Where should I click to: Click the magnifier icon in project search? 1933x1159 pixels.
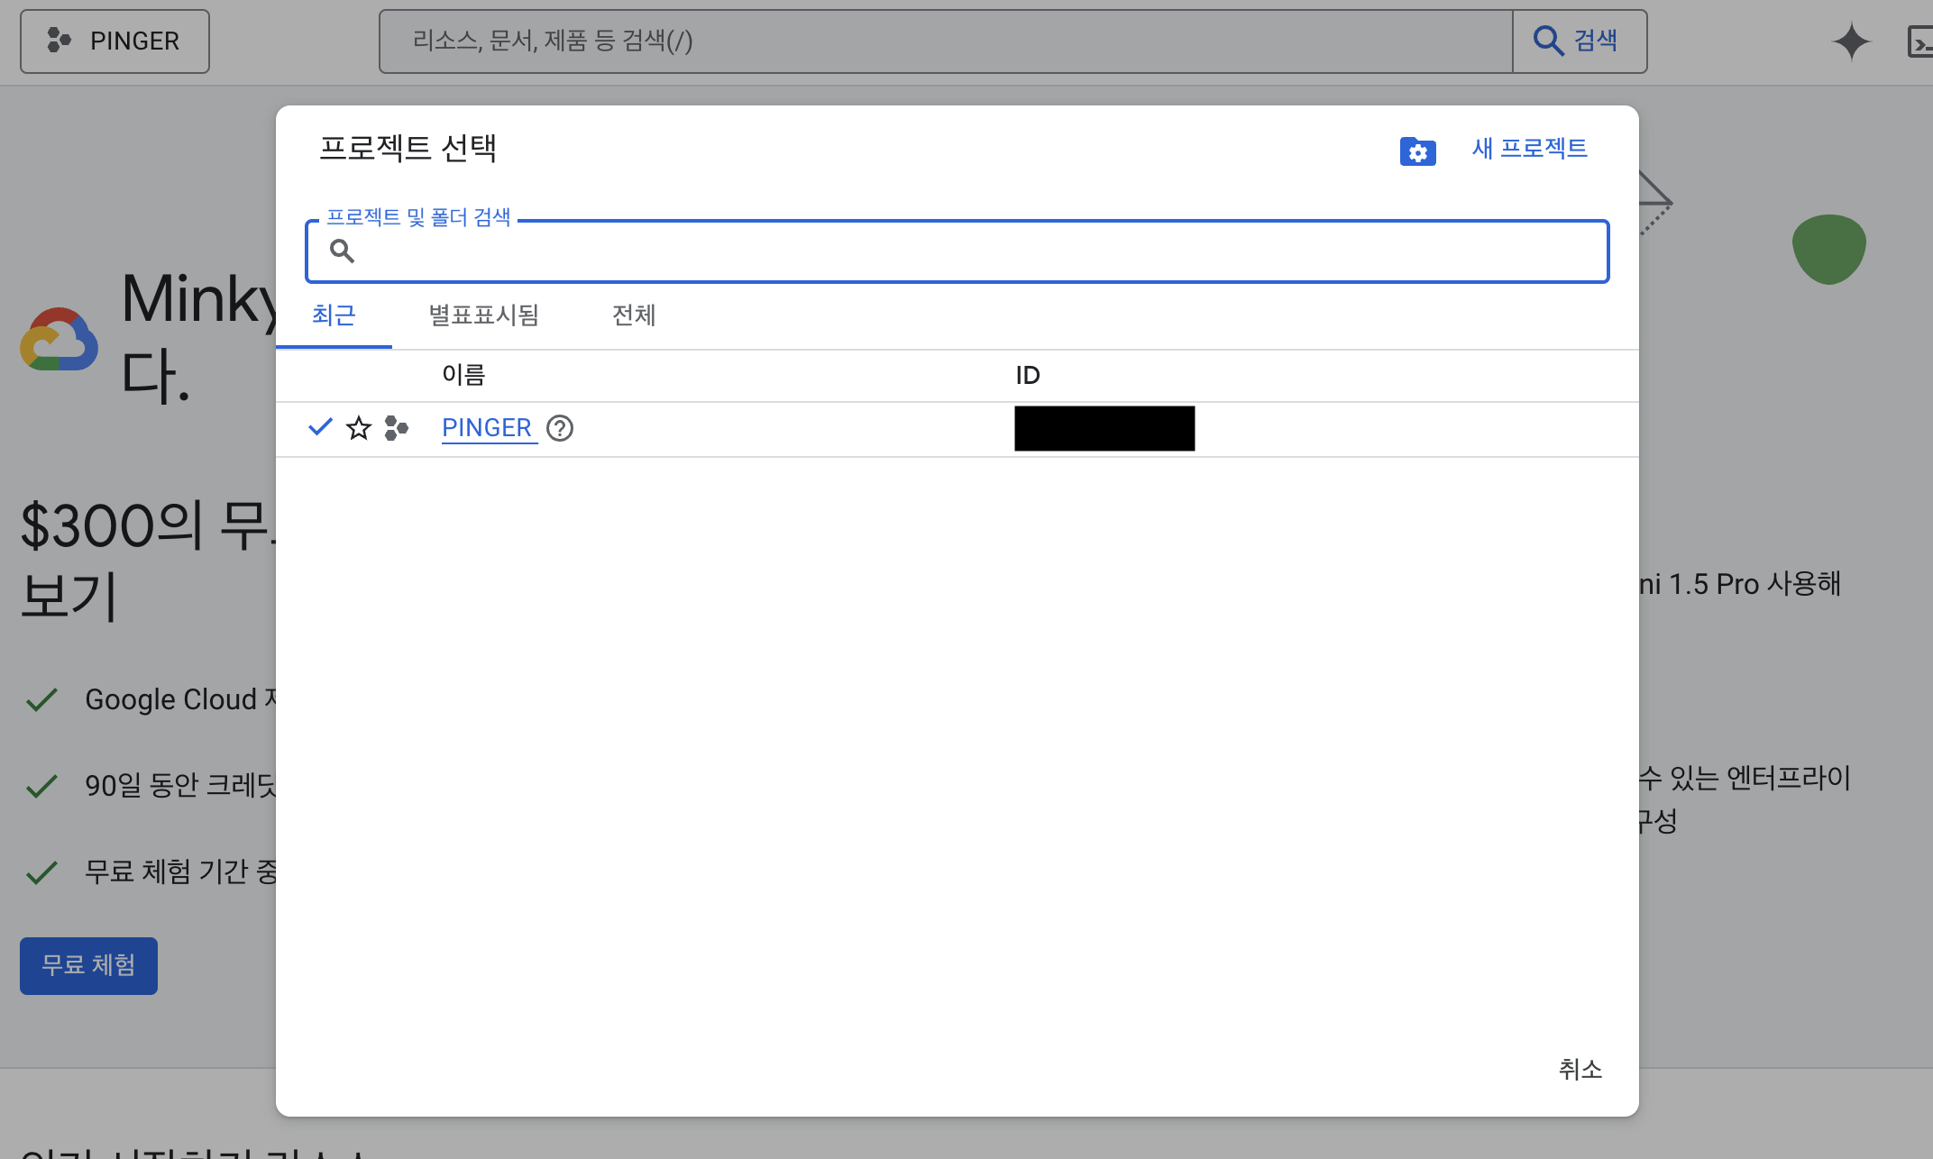point(342,251)
